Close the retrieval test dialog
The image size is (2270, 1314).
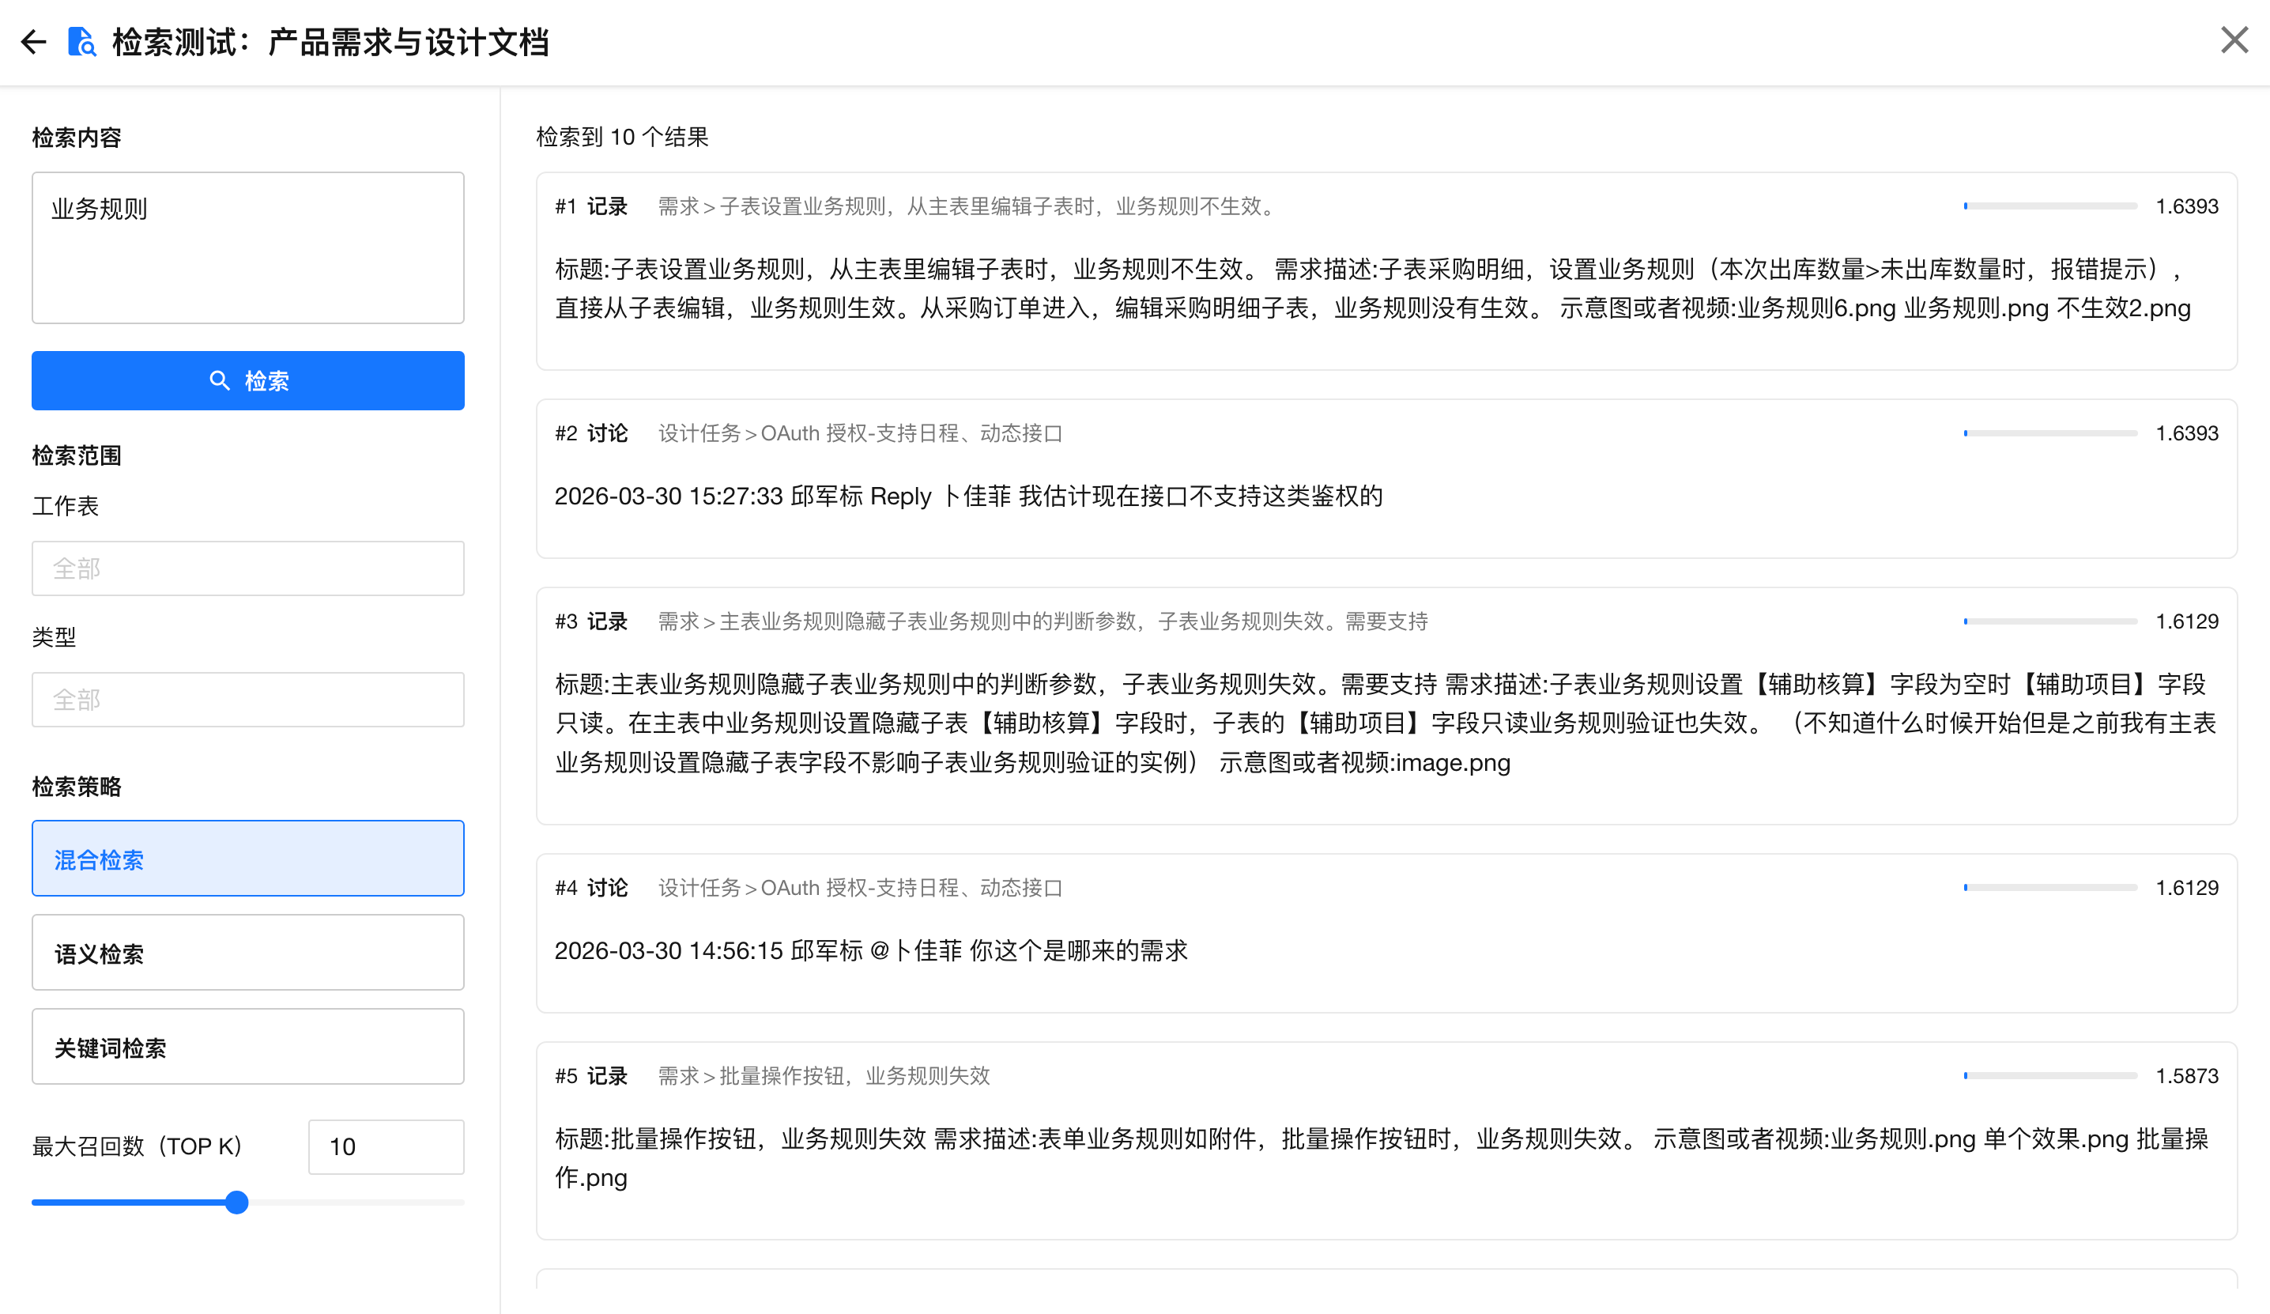point(2234,40)
